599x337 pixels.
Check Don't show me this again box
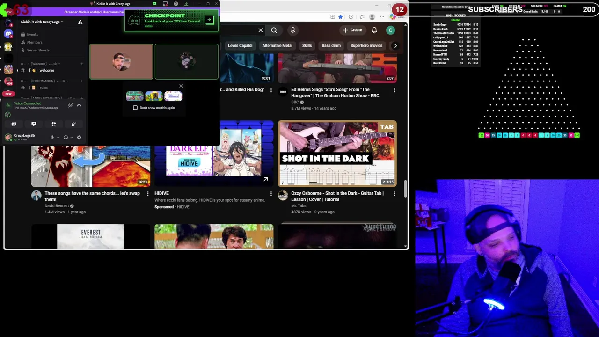pos(135,108)
